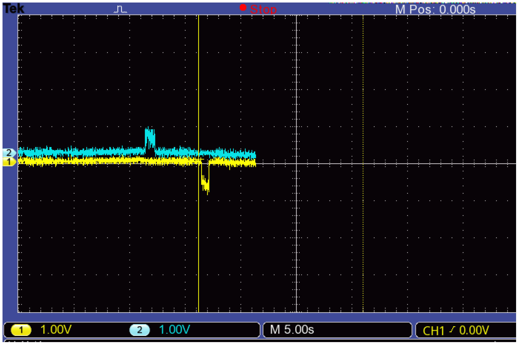The height and width of the screenshot is (346, 520).
Task: Toggle channel 1 display via its yellow marker
Action: [9, 162]
